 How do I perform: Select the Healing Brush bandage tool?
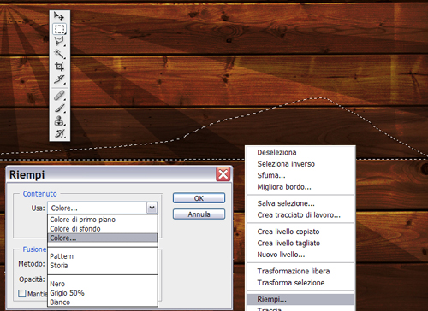coord(59,96)
